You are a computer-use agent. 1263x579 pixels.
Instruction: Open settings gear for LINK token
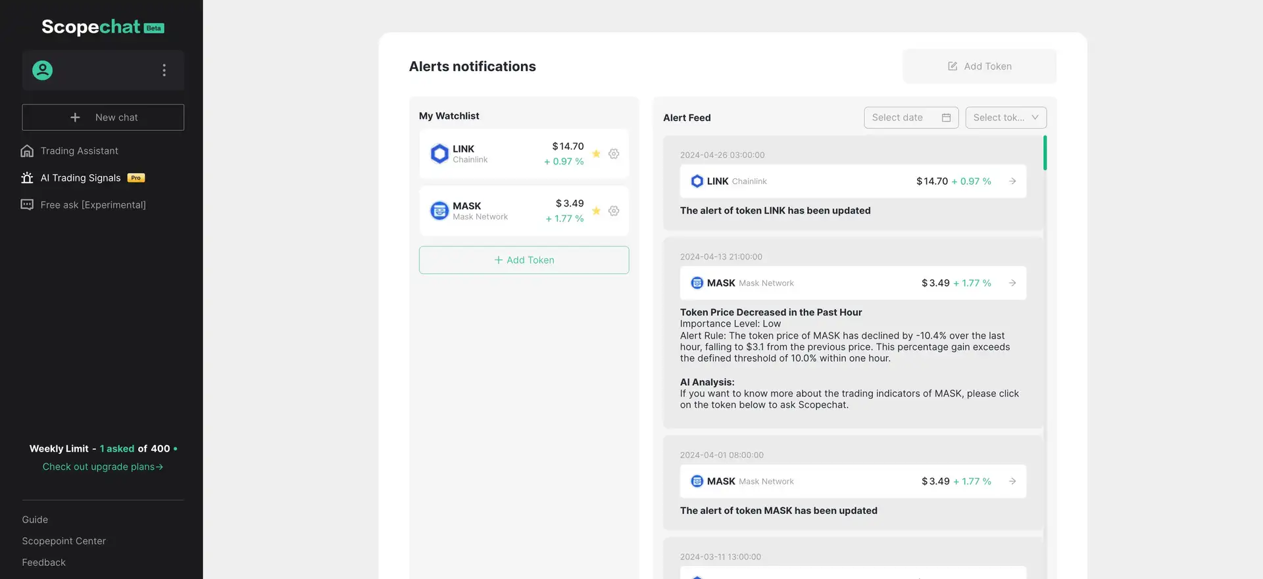tap(614, 154)
